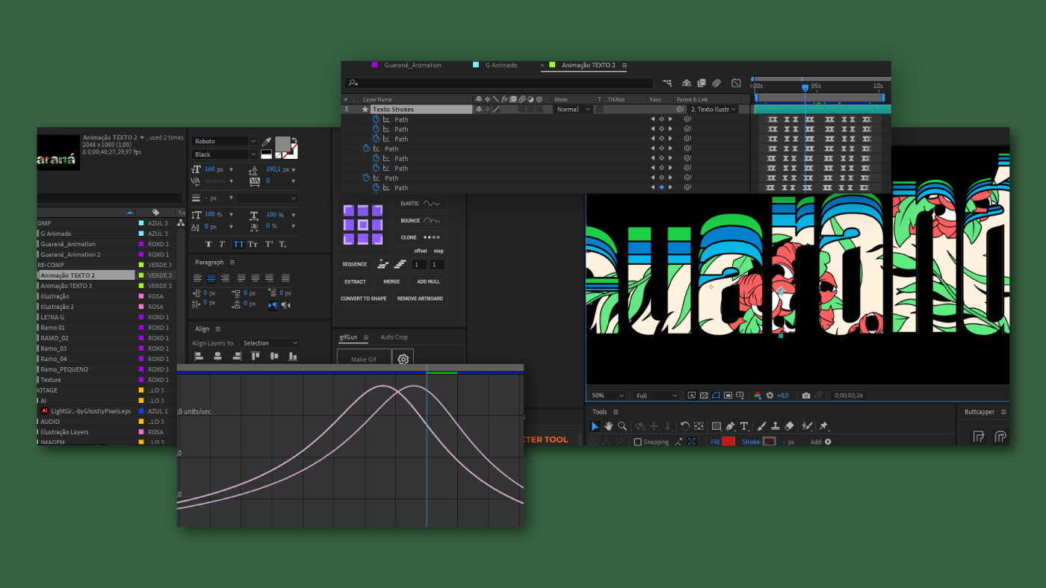The image size is (1046, 588).
Task: Toggle Mask and Shape Path Visibility below viewer
Action: [x=715, y=395]
